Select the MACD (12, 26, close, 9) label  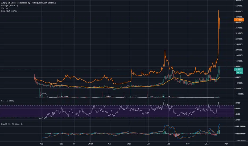click(12, 124)
